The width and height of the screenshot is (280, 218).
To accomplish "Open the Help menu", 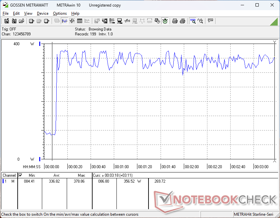I will [75, 13].
